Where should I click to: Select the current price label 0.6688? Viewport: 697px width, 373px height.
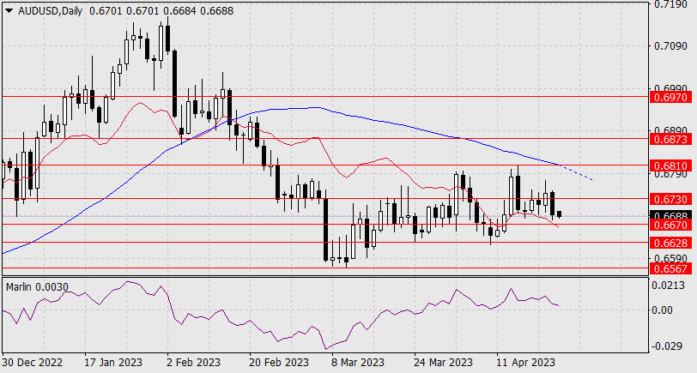coord(670,215)
